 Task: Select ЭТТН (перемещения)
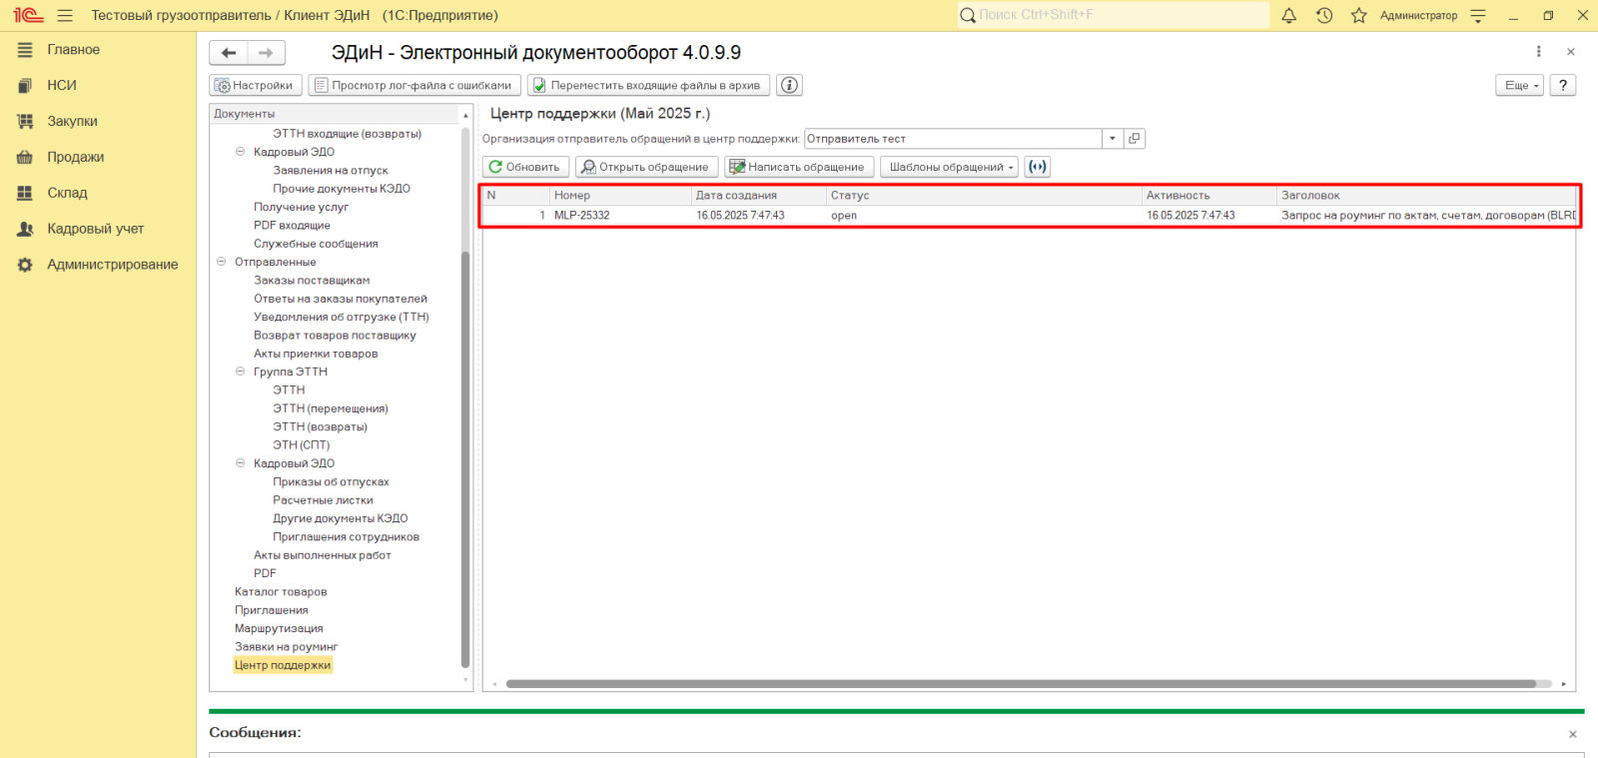331,408
